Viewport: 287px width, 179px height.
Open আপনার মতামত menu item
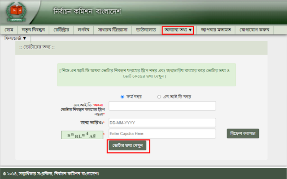click(x=216, y=30)
